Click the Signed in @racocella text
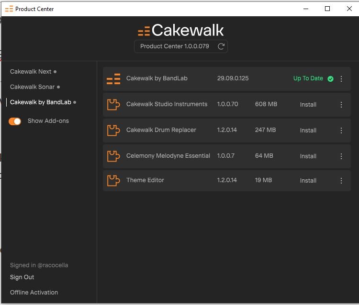 pos(39,265)
